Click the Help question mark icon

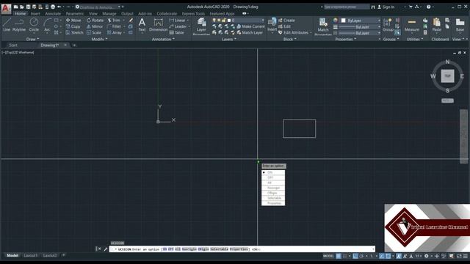[x=429, y=7]
